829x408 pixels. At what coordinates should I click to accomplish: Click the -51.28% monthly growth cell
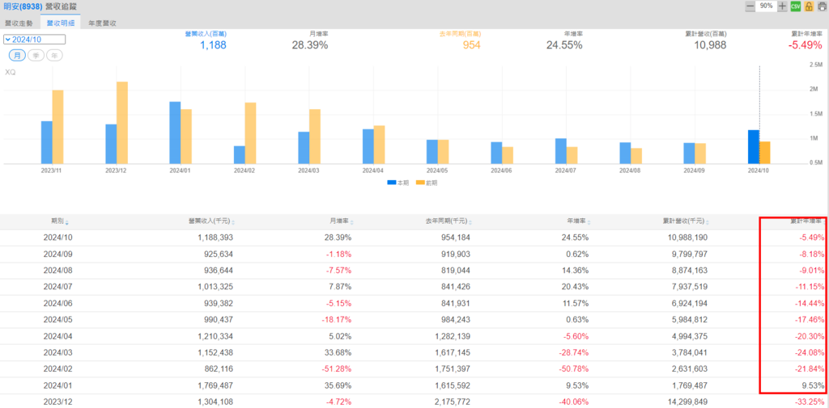click(x=338, y=369)
